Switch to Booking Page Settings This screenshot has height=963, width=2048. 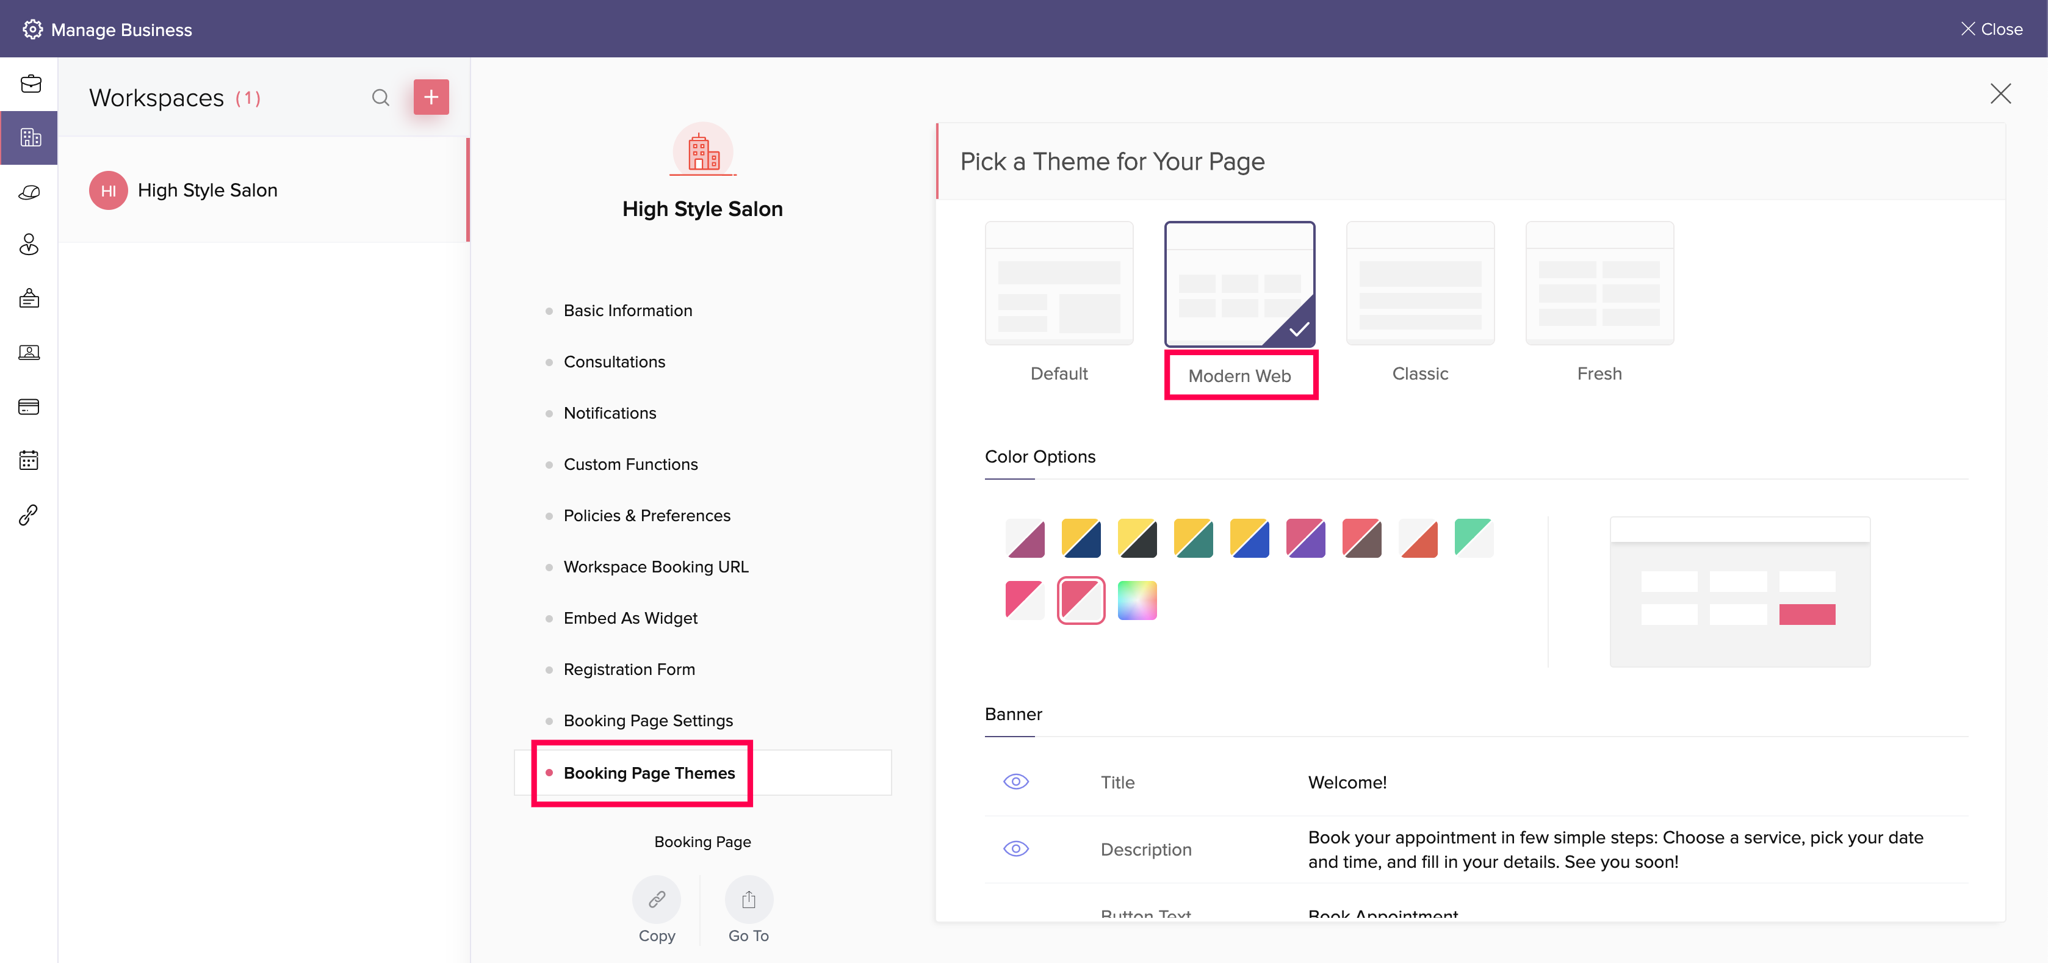point(648,721)
